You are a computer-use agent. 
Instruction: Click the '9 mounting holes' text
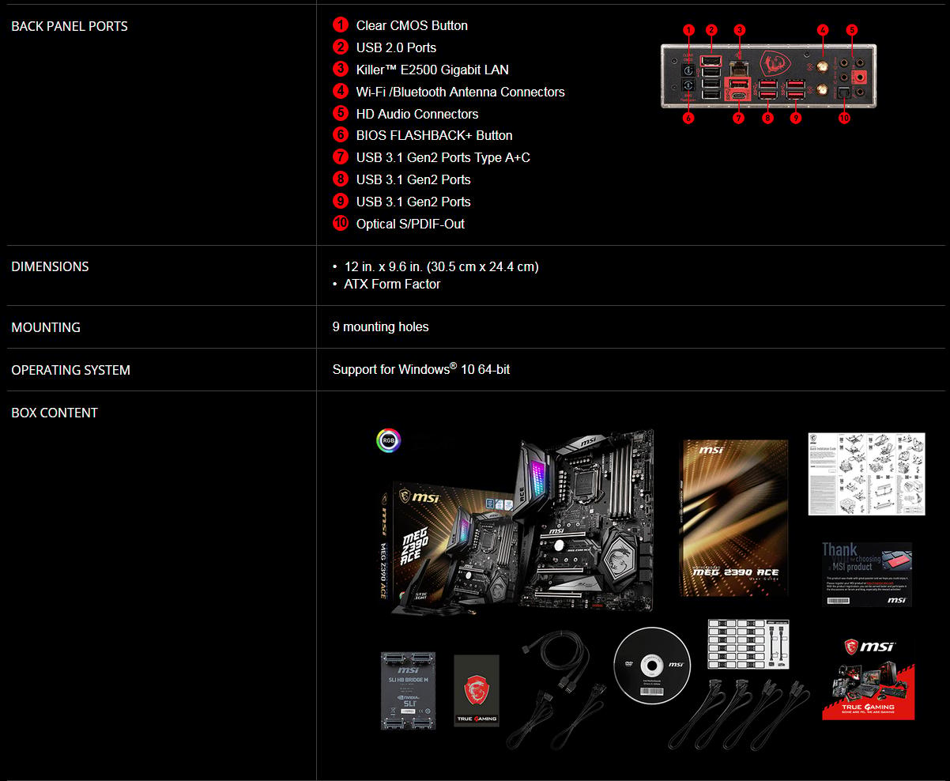tap(380, 326)
